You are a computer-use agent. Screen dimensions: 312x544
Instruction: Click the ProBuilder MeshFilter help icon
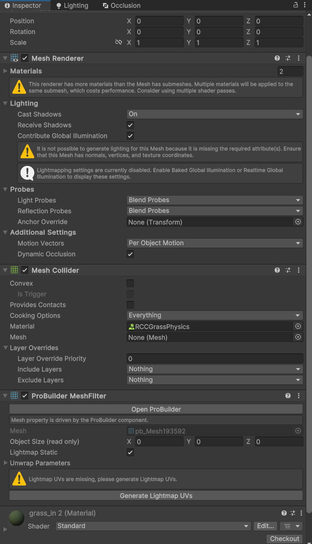(288, 396)
